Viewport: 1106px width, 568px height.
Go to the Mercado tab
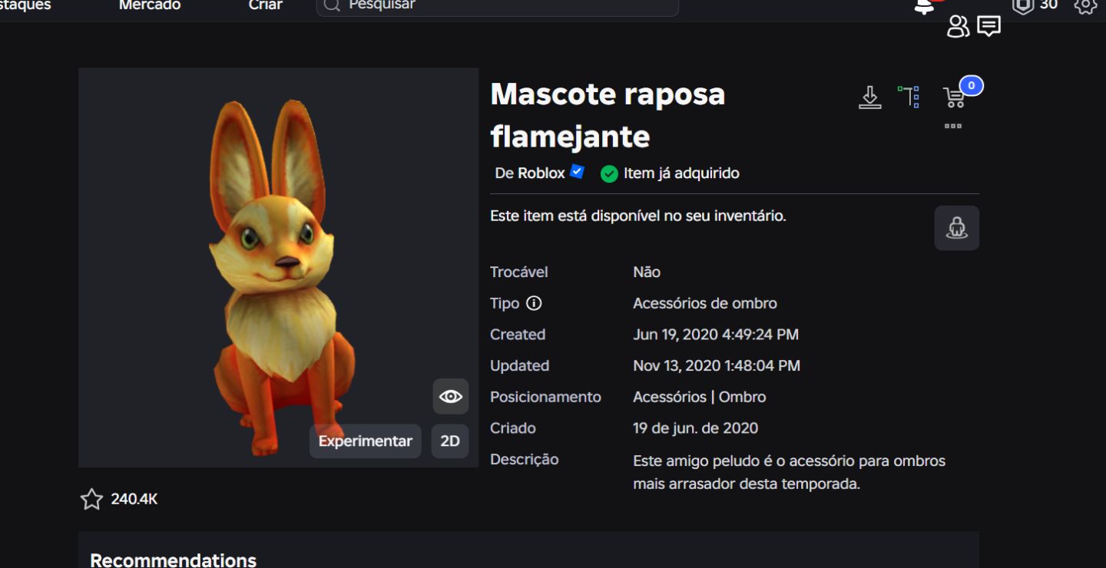[150, 5]
